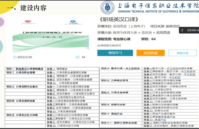Click the red logo on course cover
199x129 pixels.
[x=27, y=23]
